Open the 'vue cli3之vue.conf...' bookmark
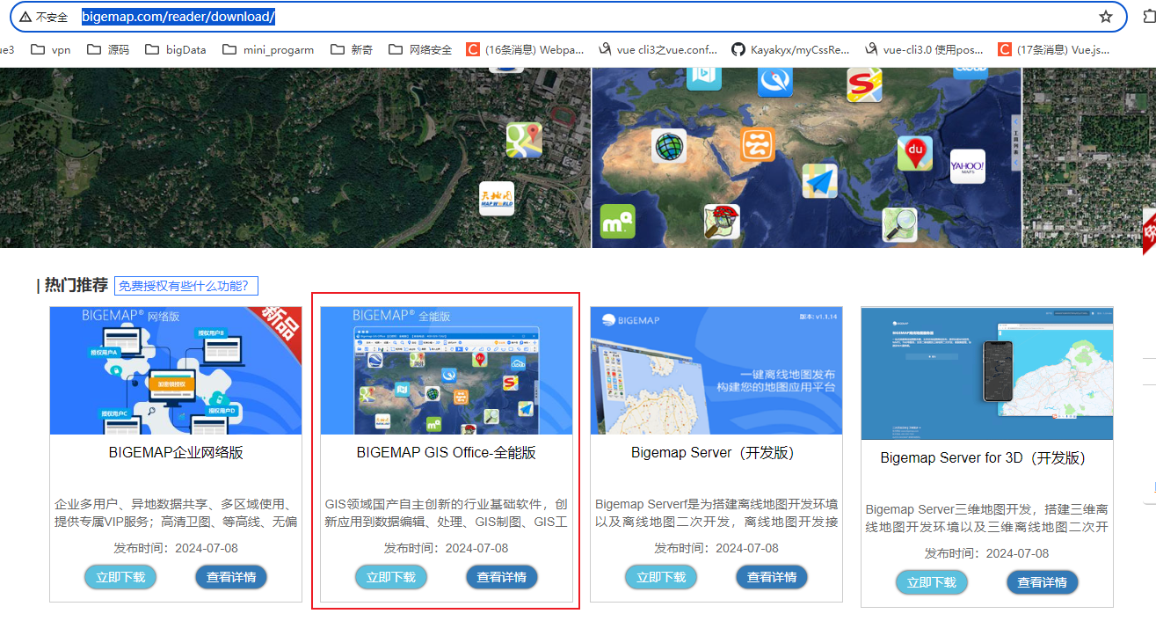 658,50
